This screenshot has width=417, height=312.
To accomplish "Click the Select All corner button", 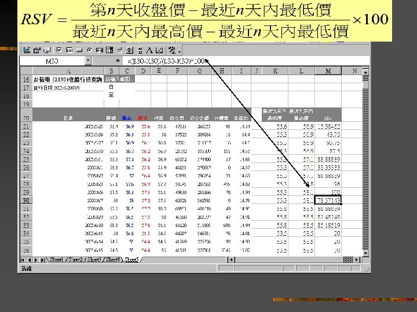I will click(26, 71).
